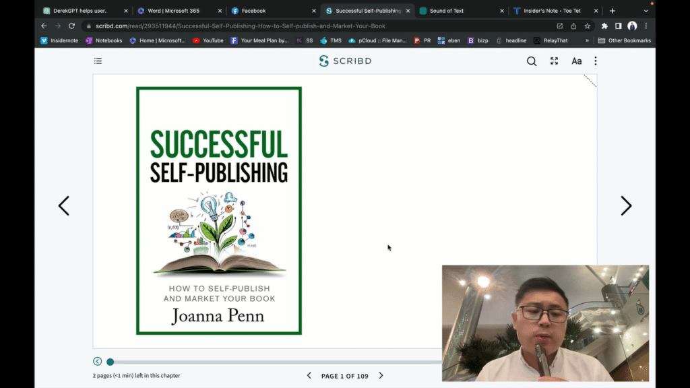Image resolution: width=690 pixels, height=388 pixels.
Task: Switch to the DerekGPT helps user tab
Action: point(80,11)
